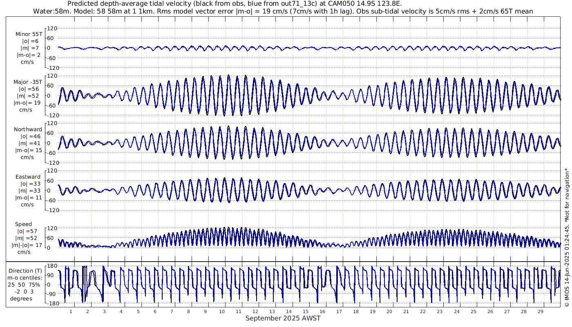Image resolution: width=572 pixels, height=327 pixels.
Task: Select the "-90" tick of Direction panel
Action: 52,294
